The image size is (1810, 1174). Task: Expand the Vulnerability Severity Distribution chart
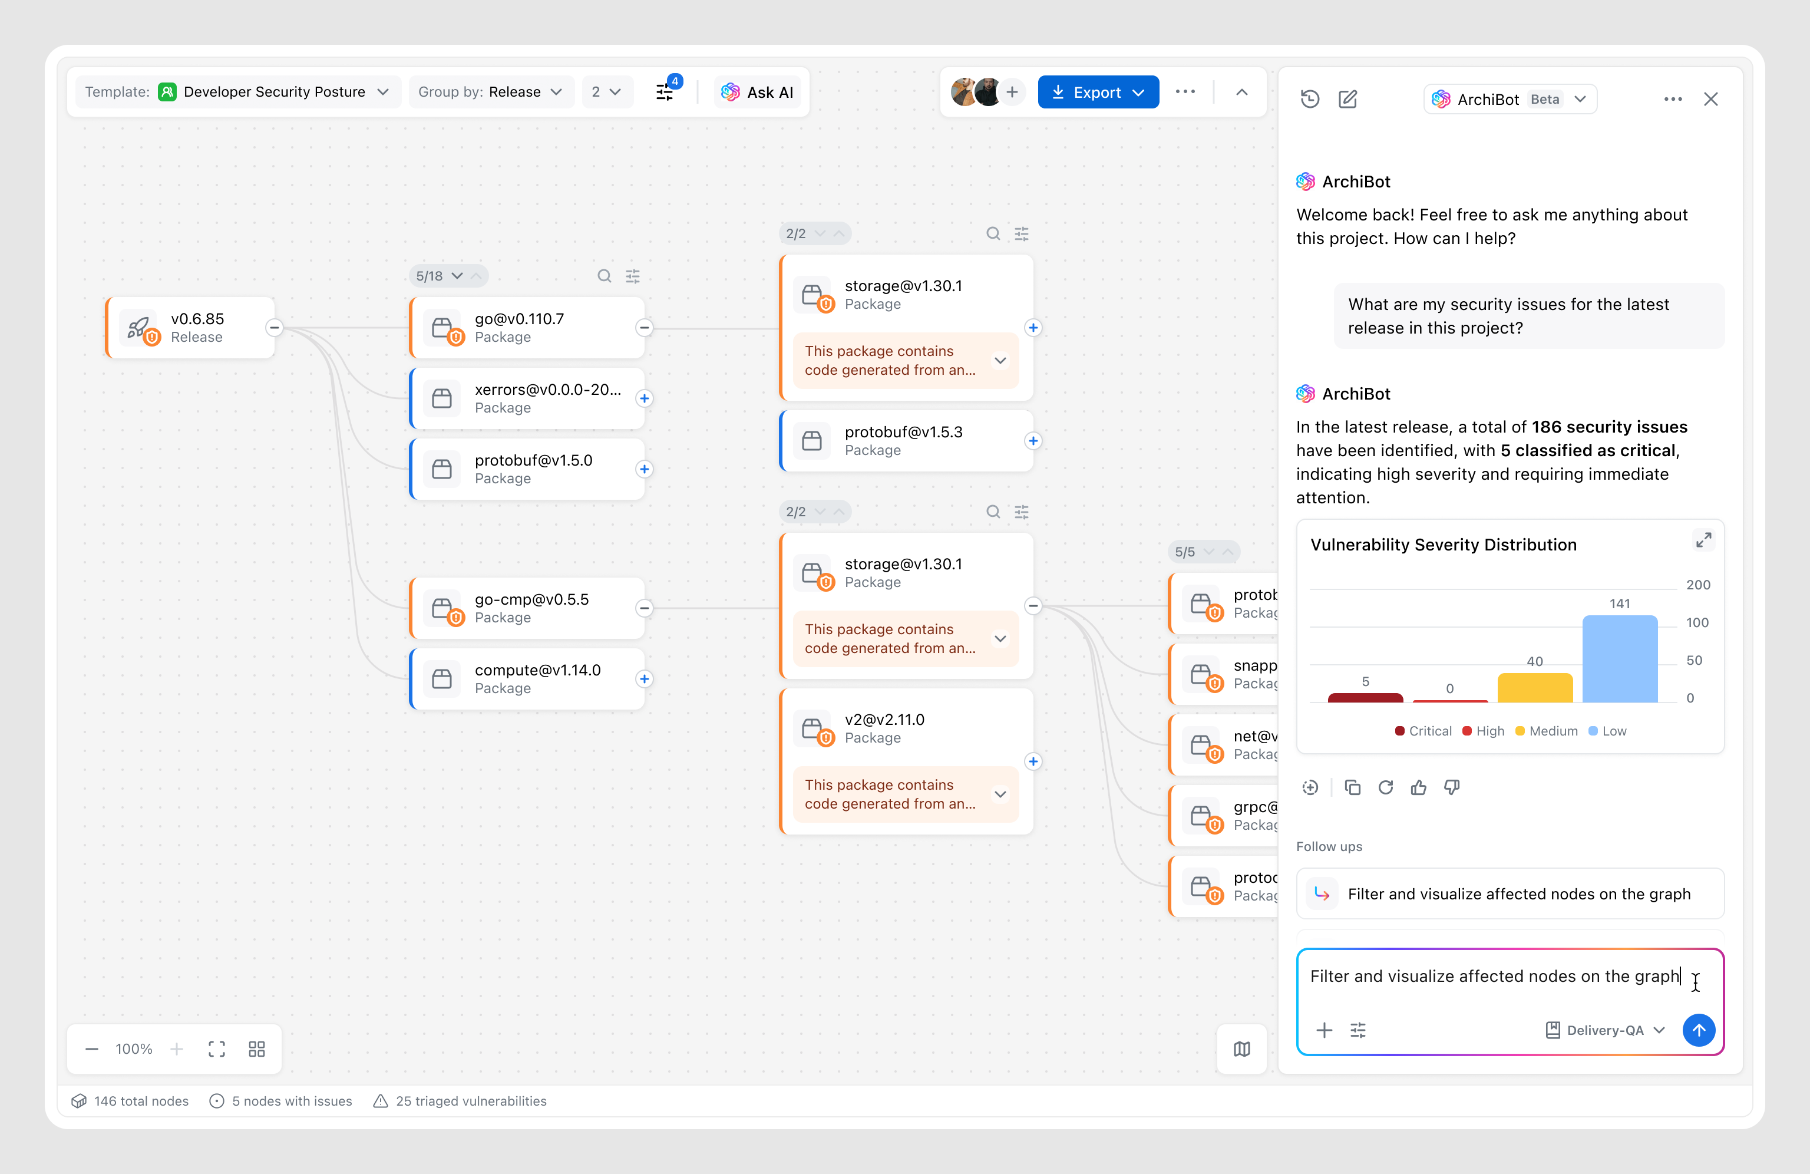1703,540
